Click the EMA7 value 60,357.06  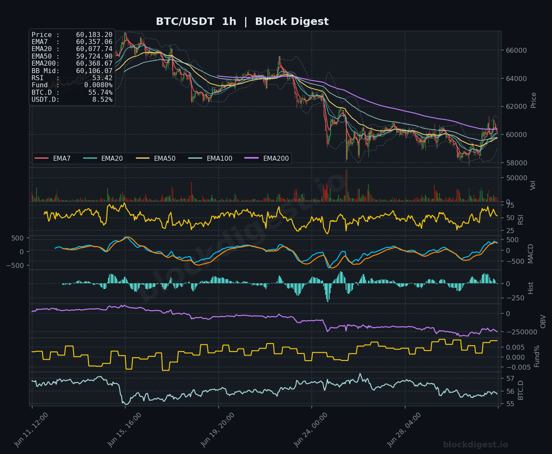point(94,42)
